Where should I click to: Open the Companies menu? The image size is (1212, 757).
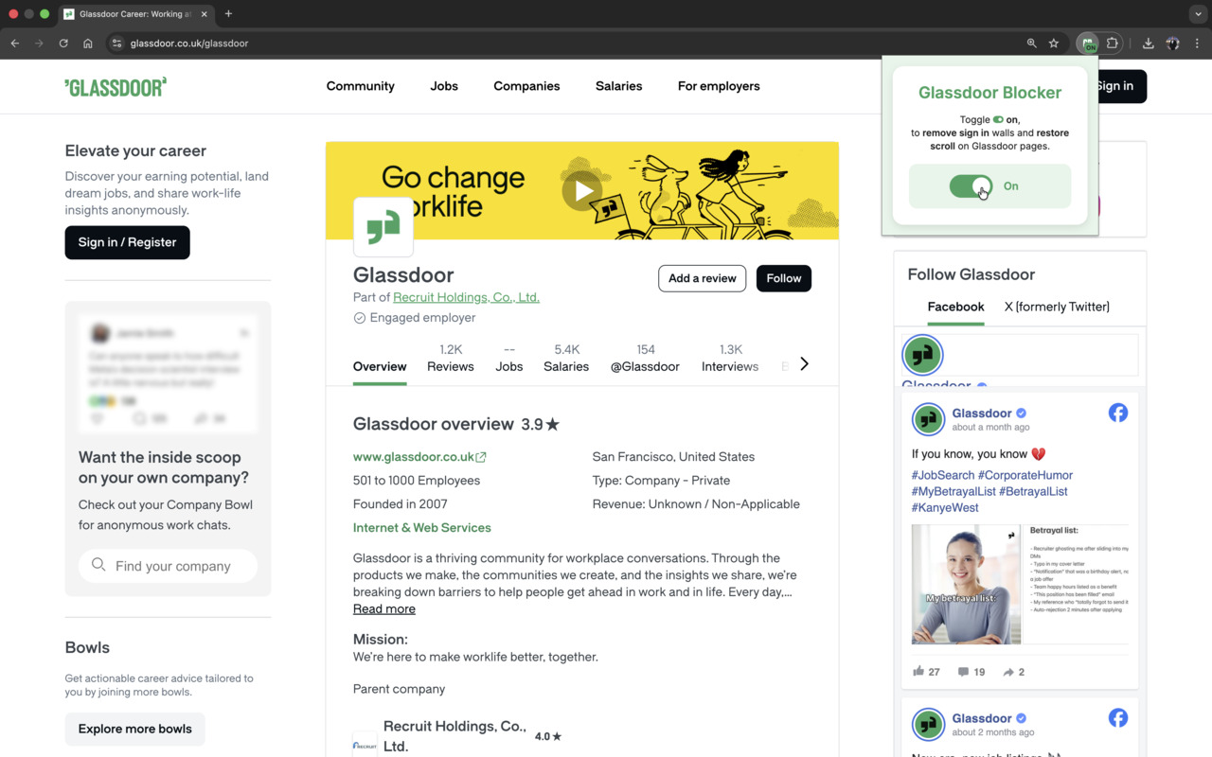pyautogui.click(x=526, y=86)
